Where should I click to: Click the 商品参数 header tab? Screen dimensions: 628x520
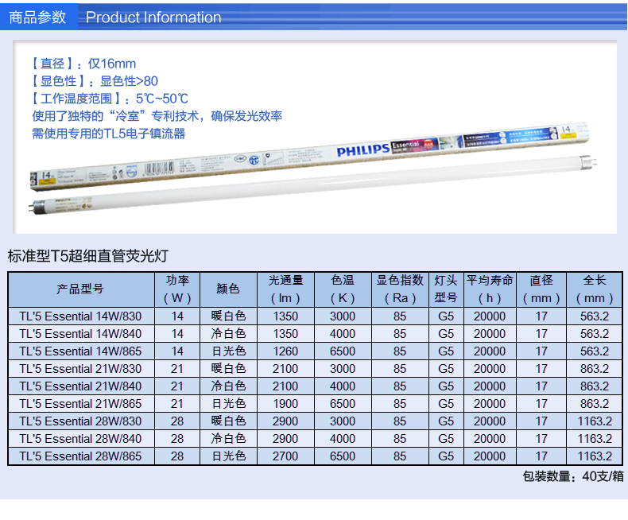pyautogui.click(x=37, y=17)
